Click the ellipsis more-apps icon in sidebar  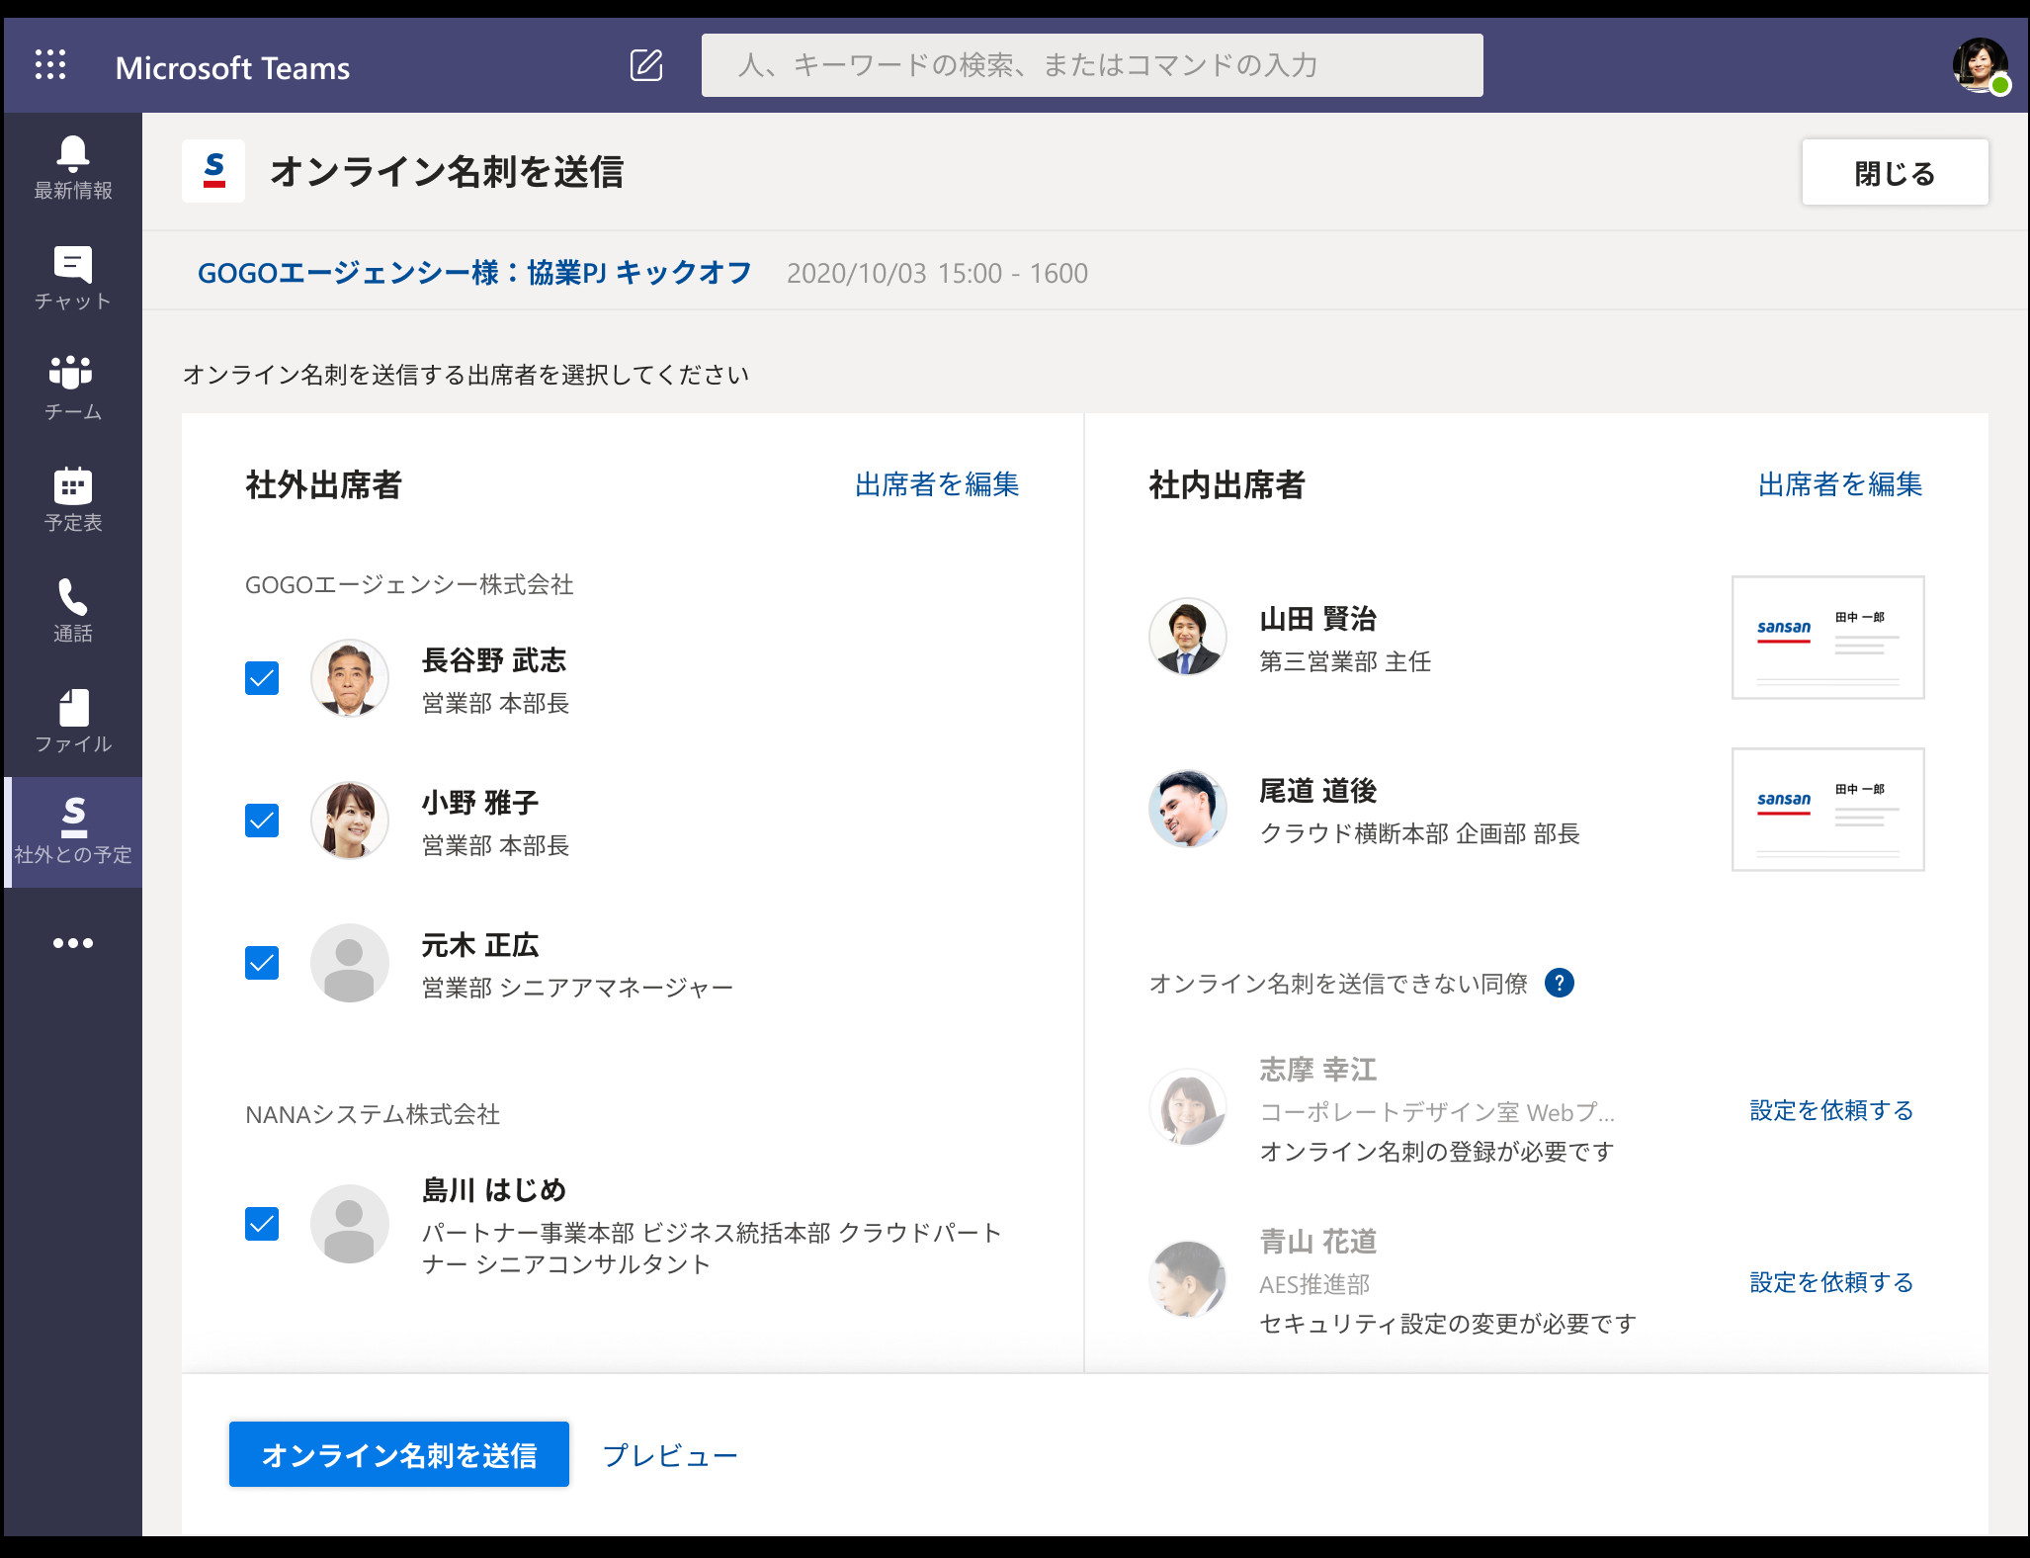tap(72, 942)
